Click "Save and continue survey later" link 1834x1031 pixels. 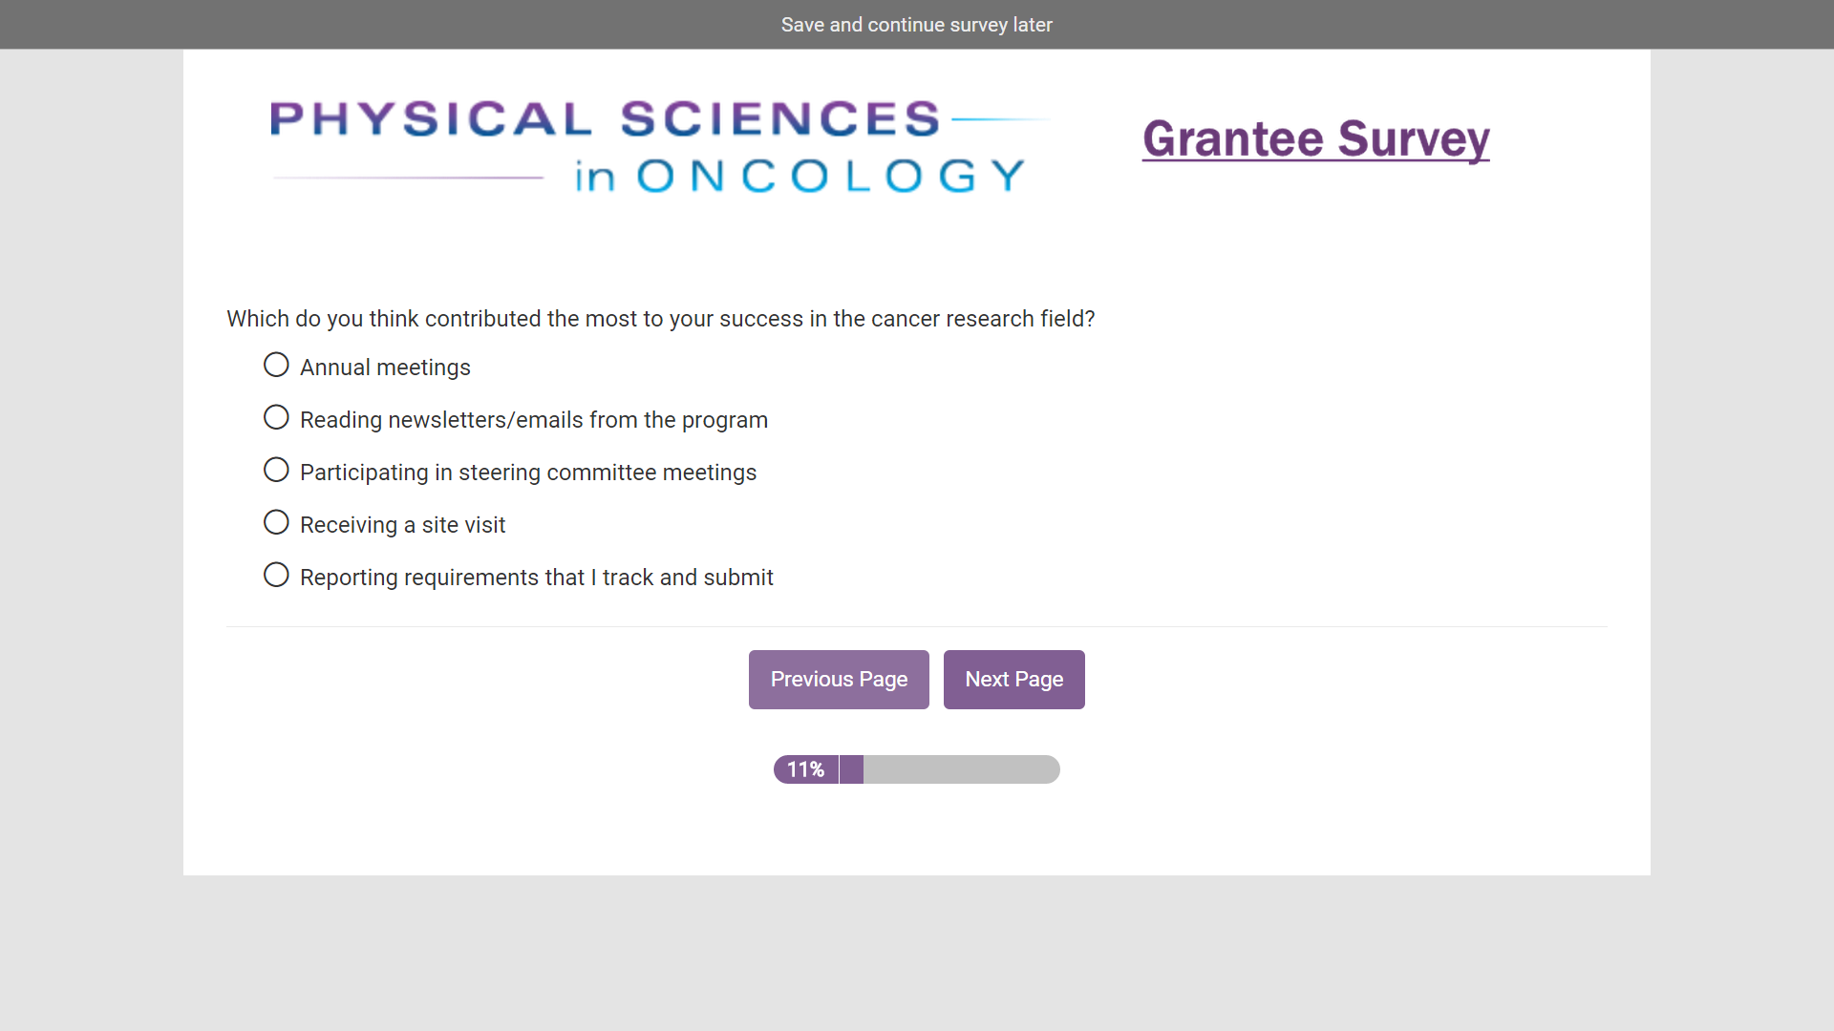click(x=916, y=25)
